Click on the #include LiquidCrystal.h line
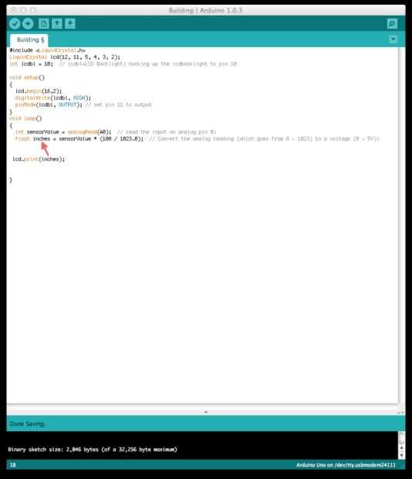Screen dimensions: 412x479 click(x=47, y=50)
